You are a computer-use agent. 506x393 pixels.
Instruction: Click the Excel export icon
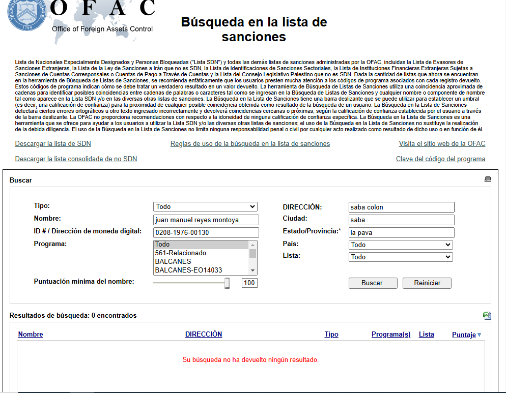(x=487, y=316)
